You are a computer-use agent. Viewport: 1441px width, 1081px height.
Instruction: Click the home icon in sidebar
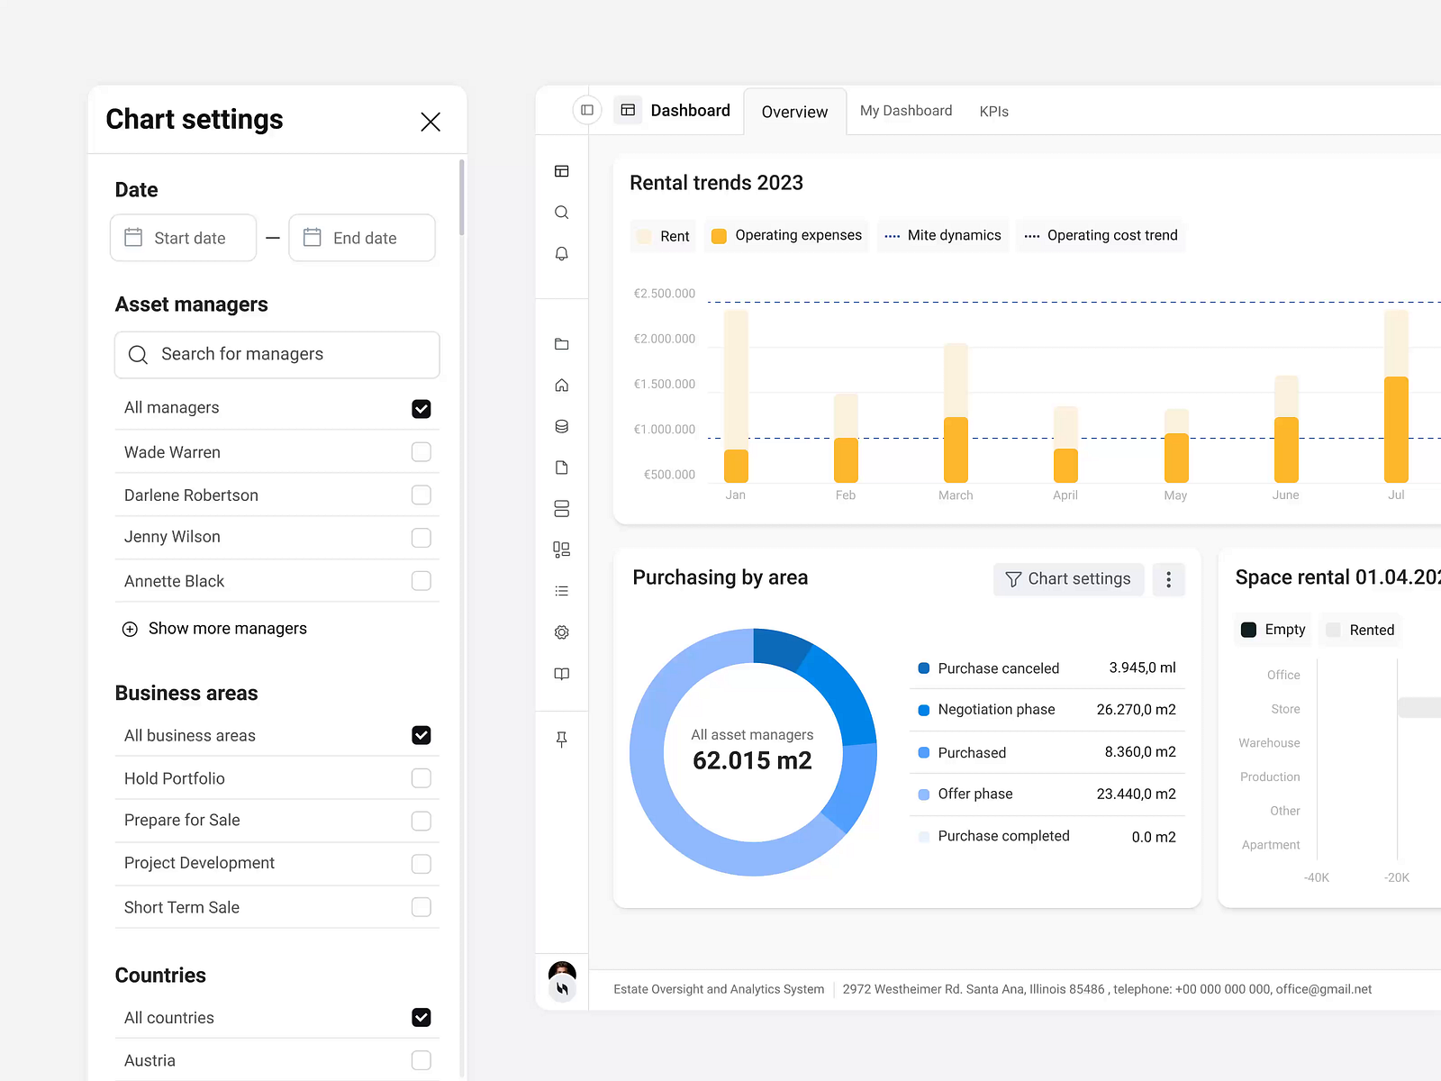[562, 385]
